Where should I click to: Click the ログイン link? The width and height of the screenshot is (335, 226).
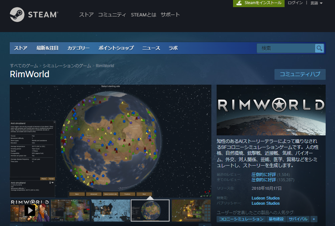295,3
